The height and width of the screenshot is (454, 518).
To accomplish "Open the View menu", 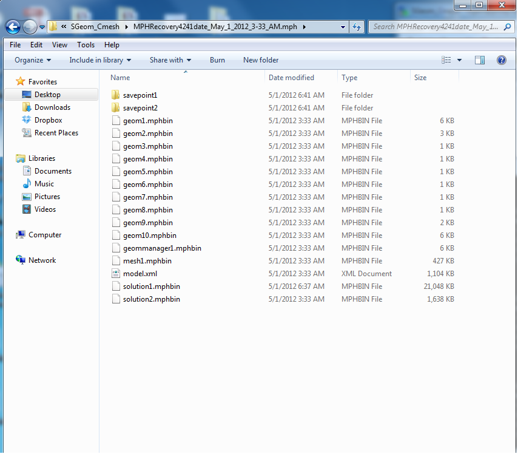I will coord(59,45).
